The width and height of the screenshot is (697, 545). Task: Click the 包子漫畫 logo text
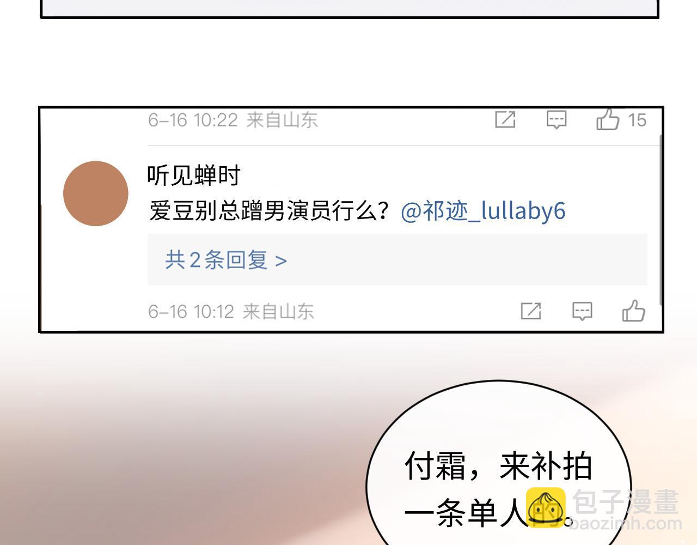[x=626, y=501]
